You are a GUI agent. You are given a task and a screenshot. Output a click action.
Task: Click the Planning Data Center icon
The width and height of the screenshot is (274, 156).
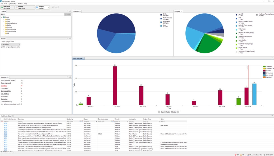[17, 8]
